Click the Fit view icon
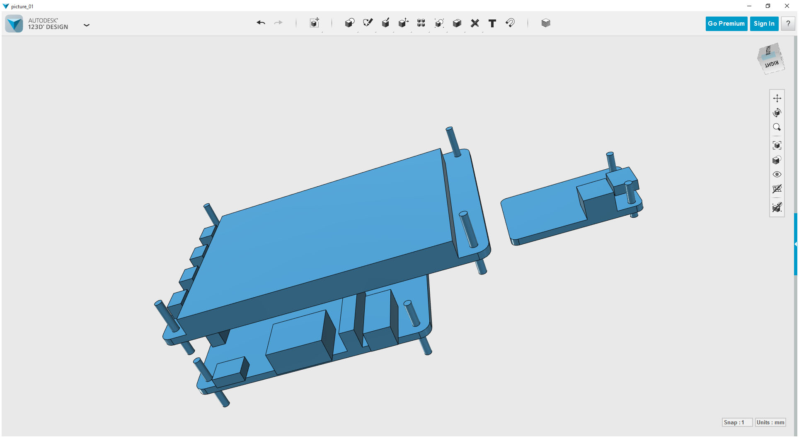The height and width of the screenshot is (438, 799). 777,145
